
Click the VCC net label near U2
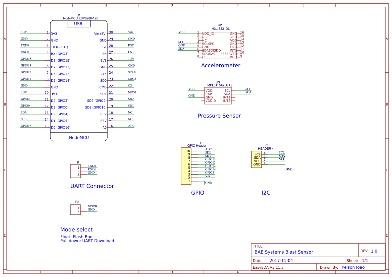(181, 31)
